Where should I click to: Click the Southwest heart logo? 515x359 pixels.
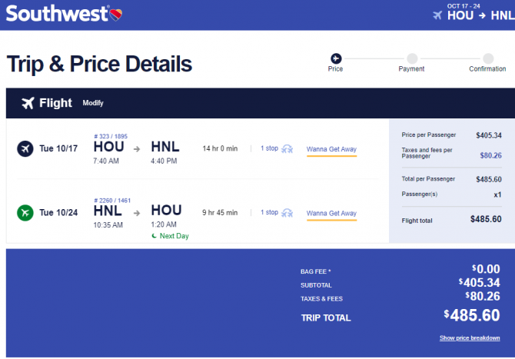[x=115, y=15]
